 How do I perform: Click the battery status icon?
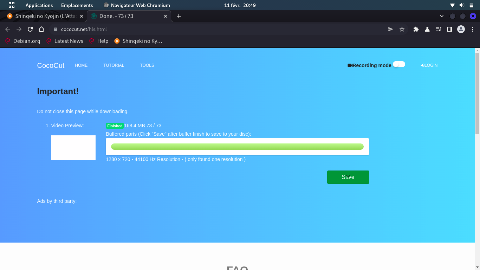click(x=471, y=5)
